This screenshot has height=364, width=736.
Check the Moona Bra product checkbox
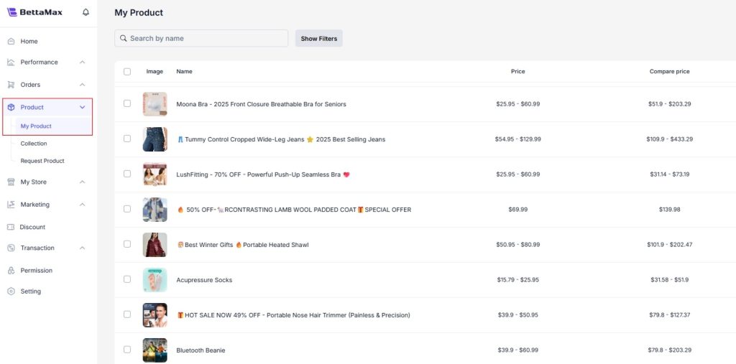point(127,103)
